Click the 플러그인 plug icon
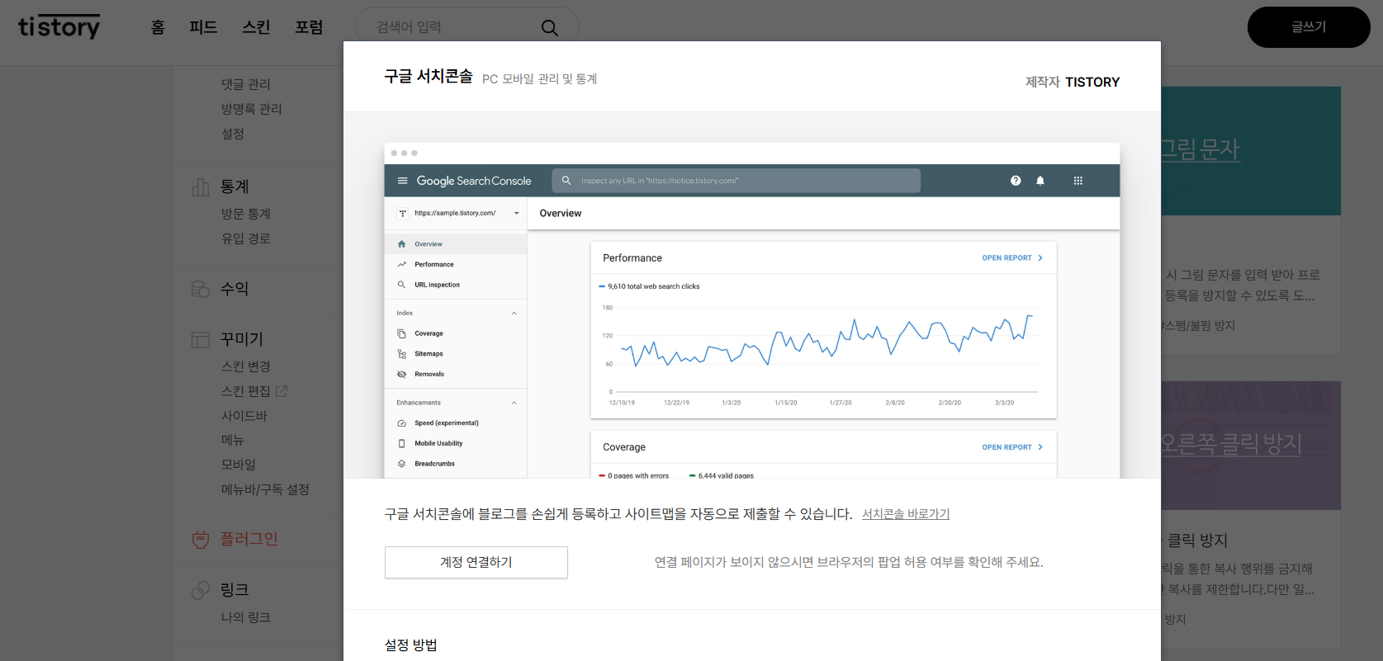The image size is (1383, 661). pos(201,540)
